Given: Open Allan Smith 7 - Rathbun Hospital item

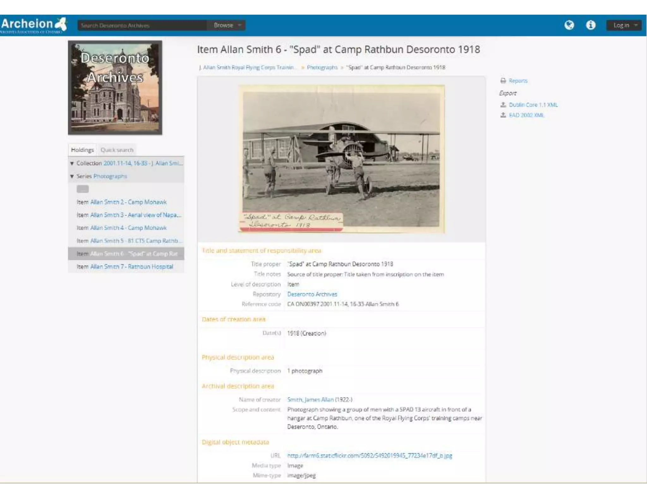Looking at the screenshot, I should (131, 266).
